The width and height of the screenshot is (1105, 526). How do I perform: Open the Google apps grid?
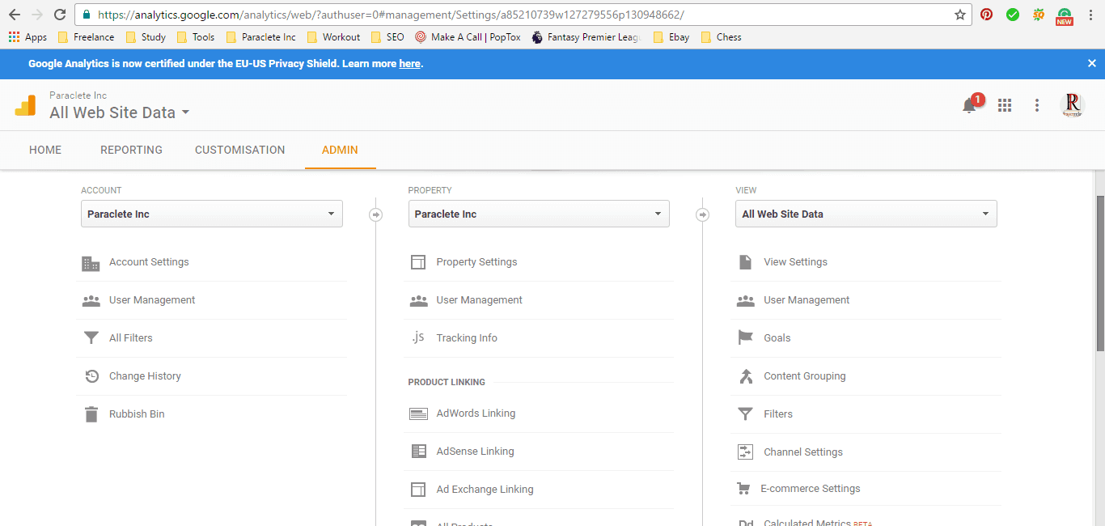coord(1005,105)
